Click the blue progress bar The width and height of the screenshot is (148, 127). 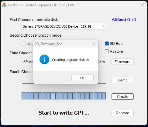tap(64, 96)
